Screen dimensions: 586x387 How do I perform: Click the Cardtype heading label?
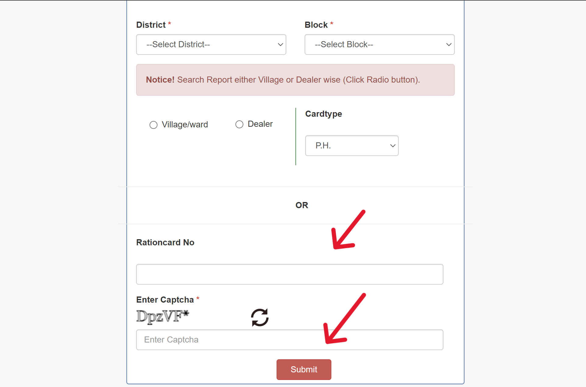point(323,114)
